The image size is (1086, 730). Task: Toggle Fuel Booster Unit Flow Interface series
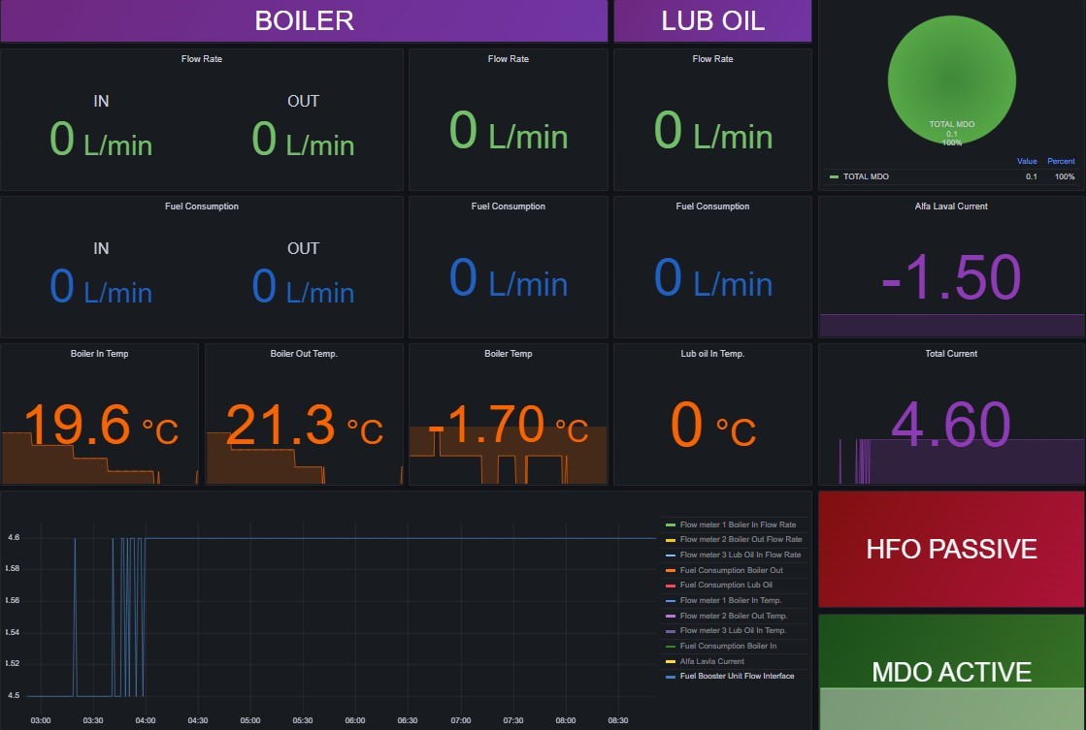737,676
